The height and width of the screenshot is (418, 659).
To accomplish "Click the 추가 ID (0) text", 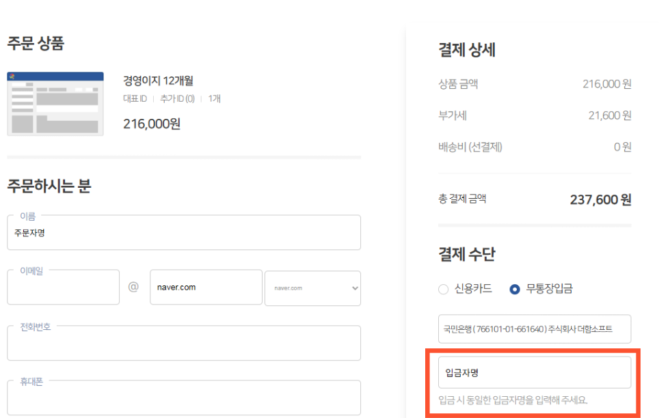I will pyautogui.click(x=177, y=98).
